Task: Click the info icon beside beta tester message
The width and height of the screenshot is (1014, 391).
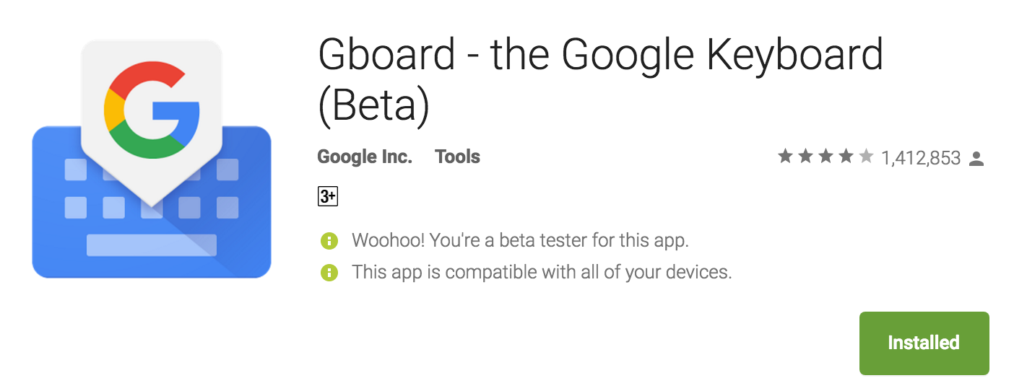Action: click(x=329, y=240)
